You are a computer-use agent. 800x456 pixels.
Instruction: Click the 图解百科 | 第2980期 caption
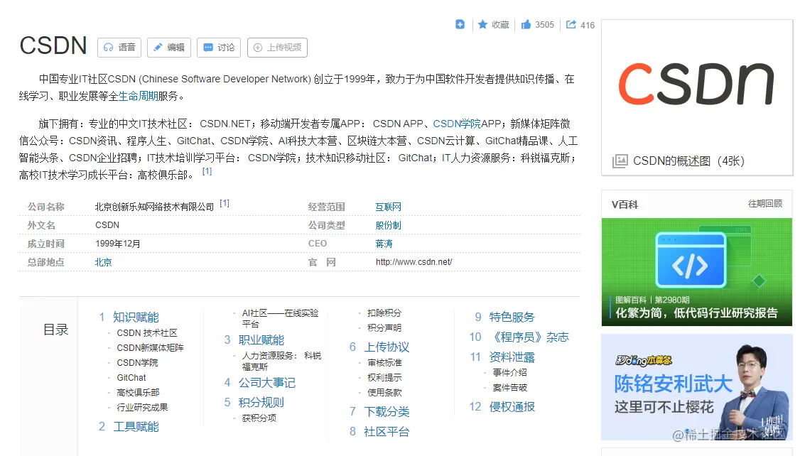(652, 300)
